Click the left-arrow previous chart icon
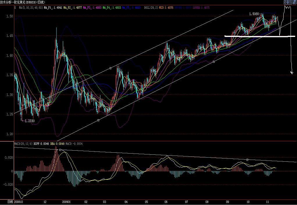Image resolution: width=297 pixels, height=205 pixels. coord(286,2)
